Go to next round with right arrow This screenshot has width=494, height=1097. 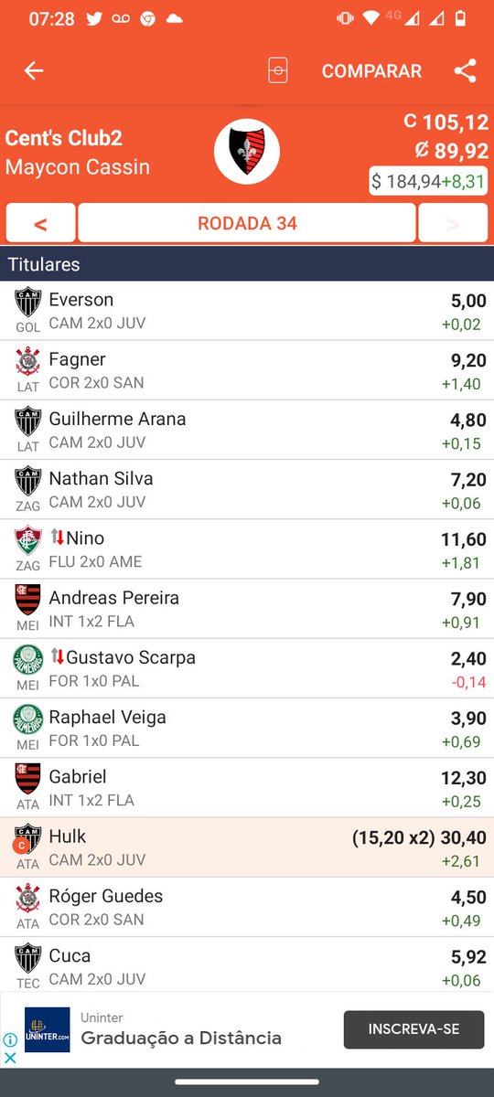point(453,223)
